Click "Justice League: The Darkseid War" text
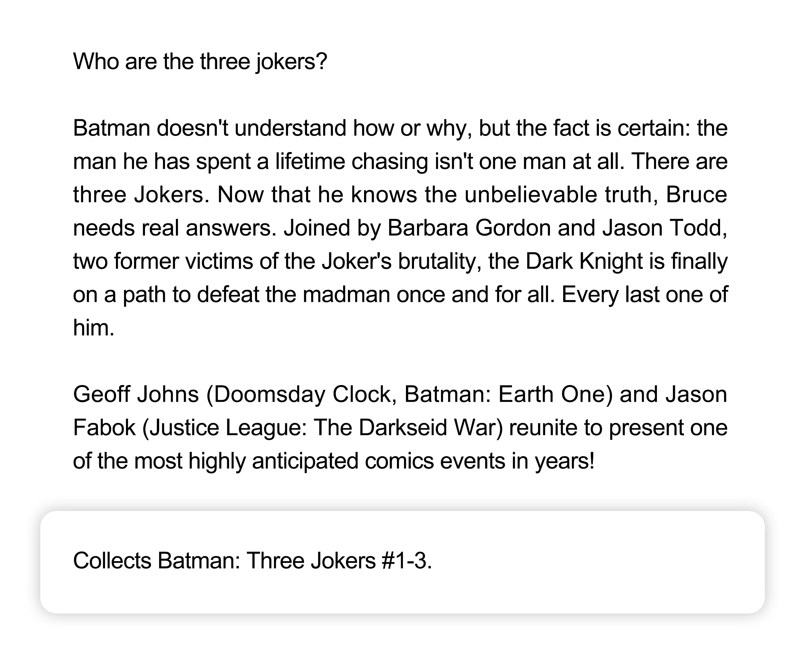 click(x=326, y=427)
